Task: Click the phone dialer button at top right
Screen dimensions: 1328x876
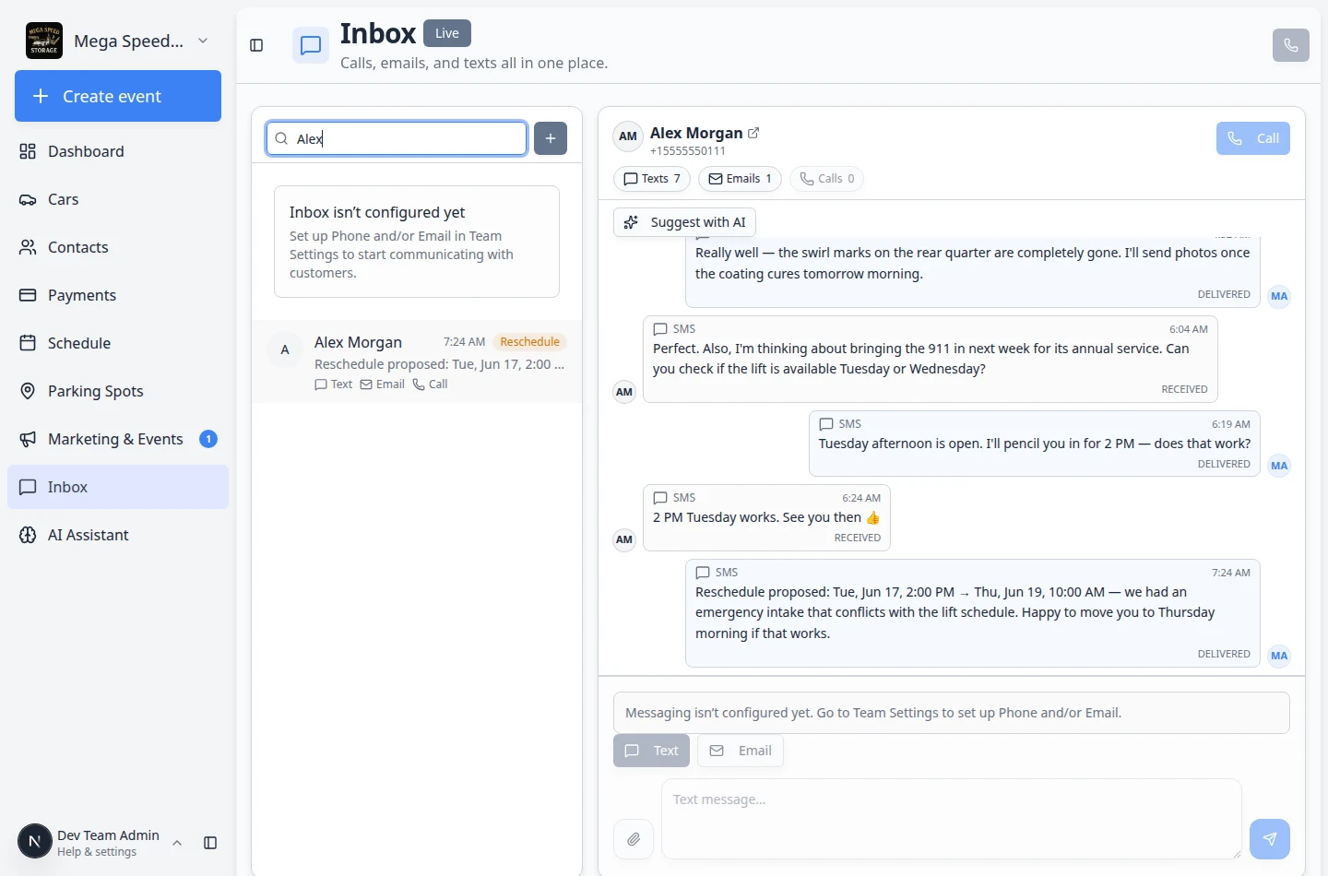Action: [1291, 45]
